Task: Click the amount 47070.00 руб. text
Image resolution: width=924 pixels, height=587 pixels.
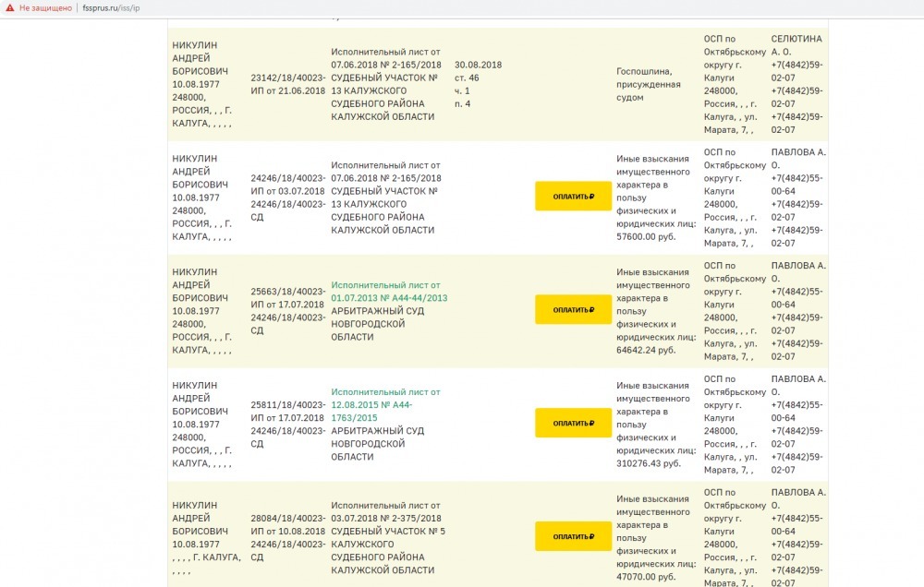Action: pyautogui.click(x=646, y=577)
